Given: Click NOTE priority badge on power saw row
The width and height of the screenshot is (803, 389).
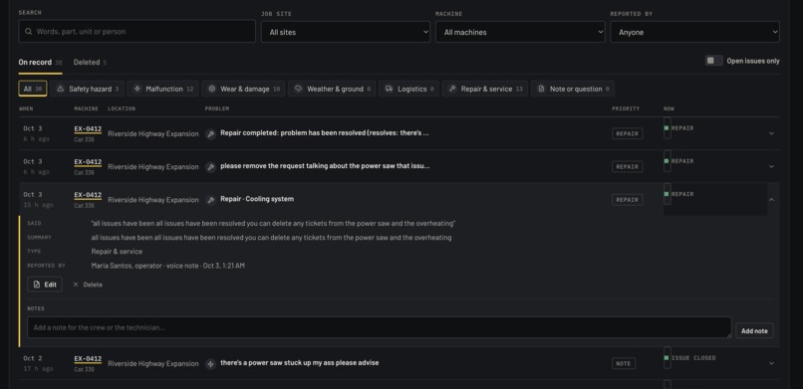Looking at the screenshot, I should point(624,363).
